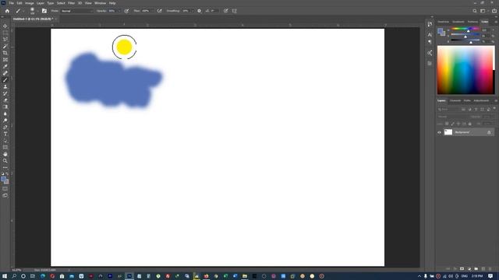The image size is (499, 280).
Task: Select the Dodge tool
Action: pyautogui.click(x=5, y=121)
